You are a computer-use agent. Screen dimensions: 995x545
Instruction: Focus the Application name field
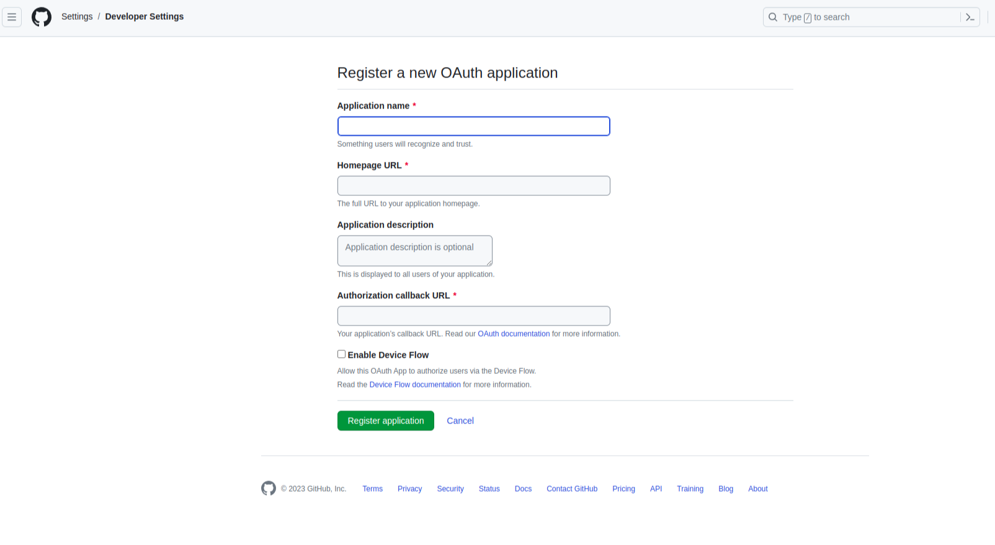point(474,126)
